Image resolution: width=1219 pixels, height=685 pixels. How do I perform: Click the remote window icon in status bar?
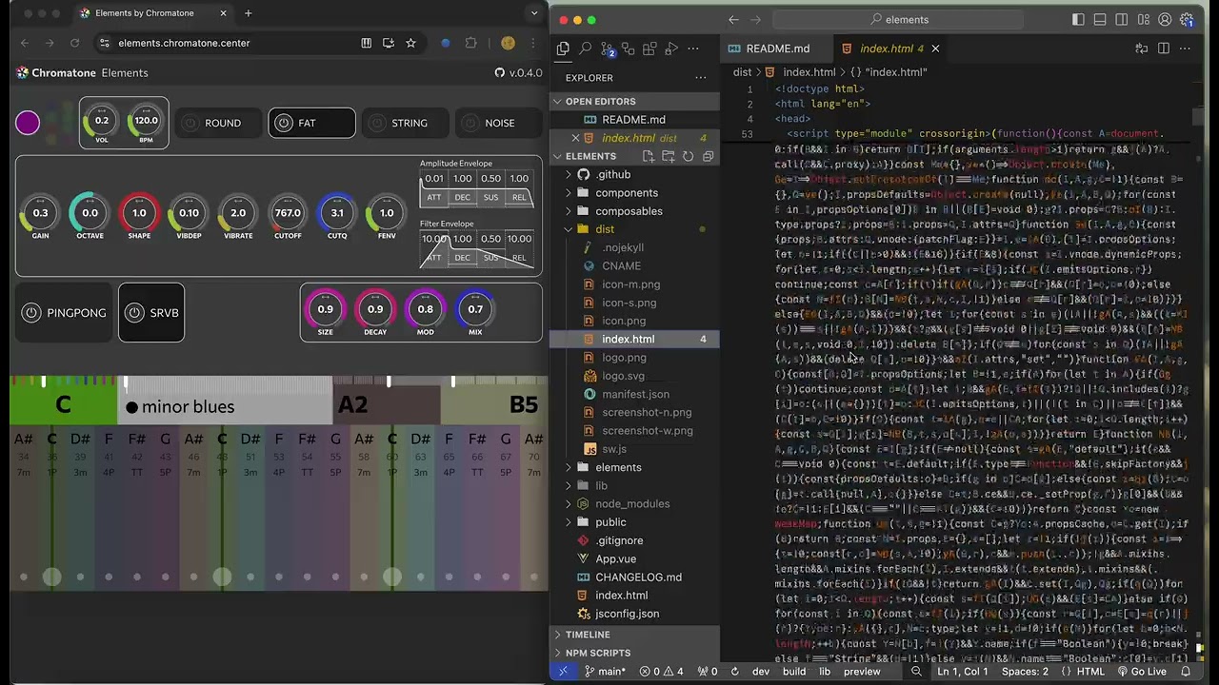click(x=563, y=671)
